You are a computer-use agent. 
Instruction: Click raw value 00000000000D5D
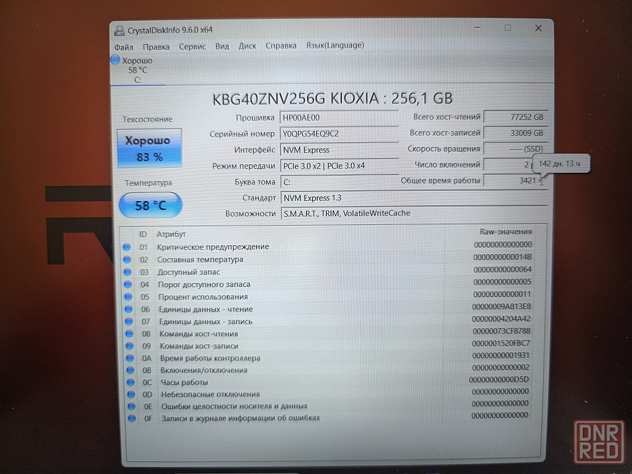[x=499, y=379]
